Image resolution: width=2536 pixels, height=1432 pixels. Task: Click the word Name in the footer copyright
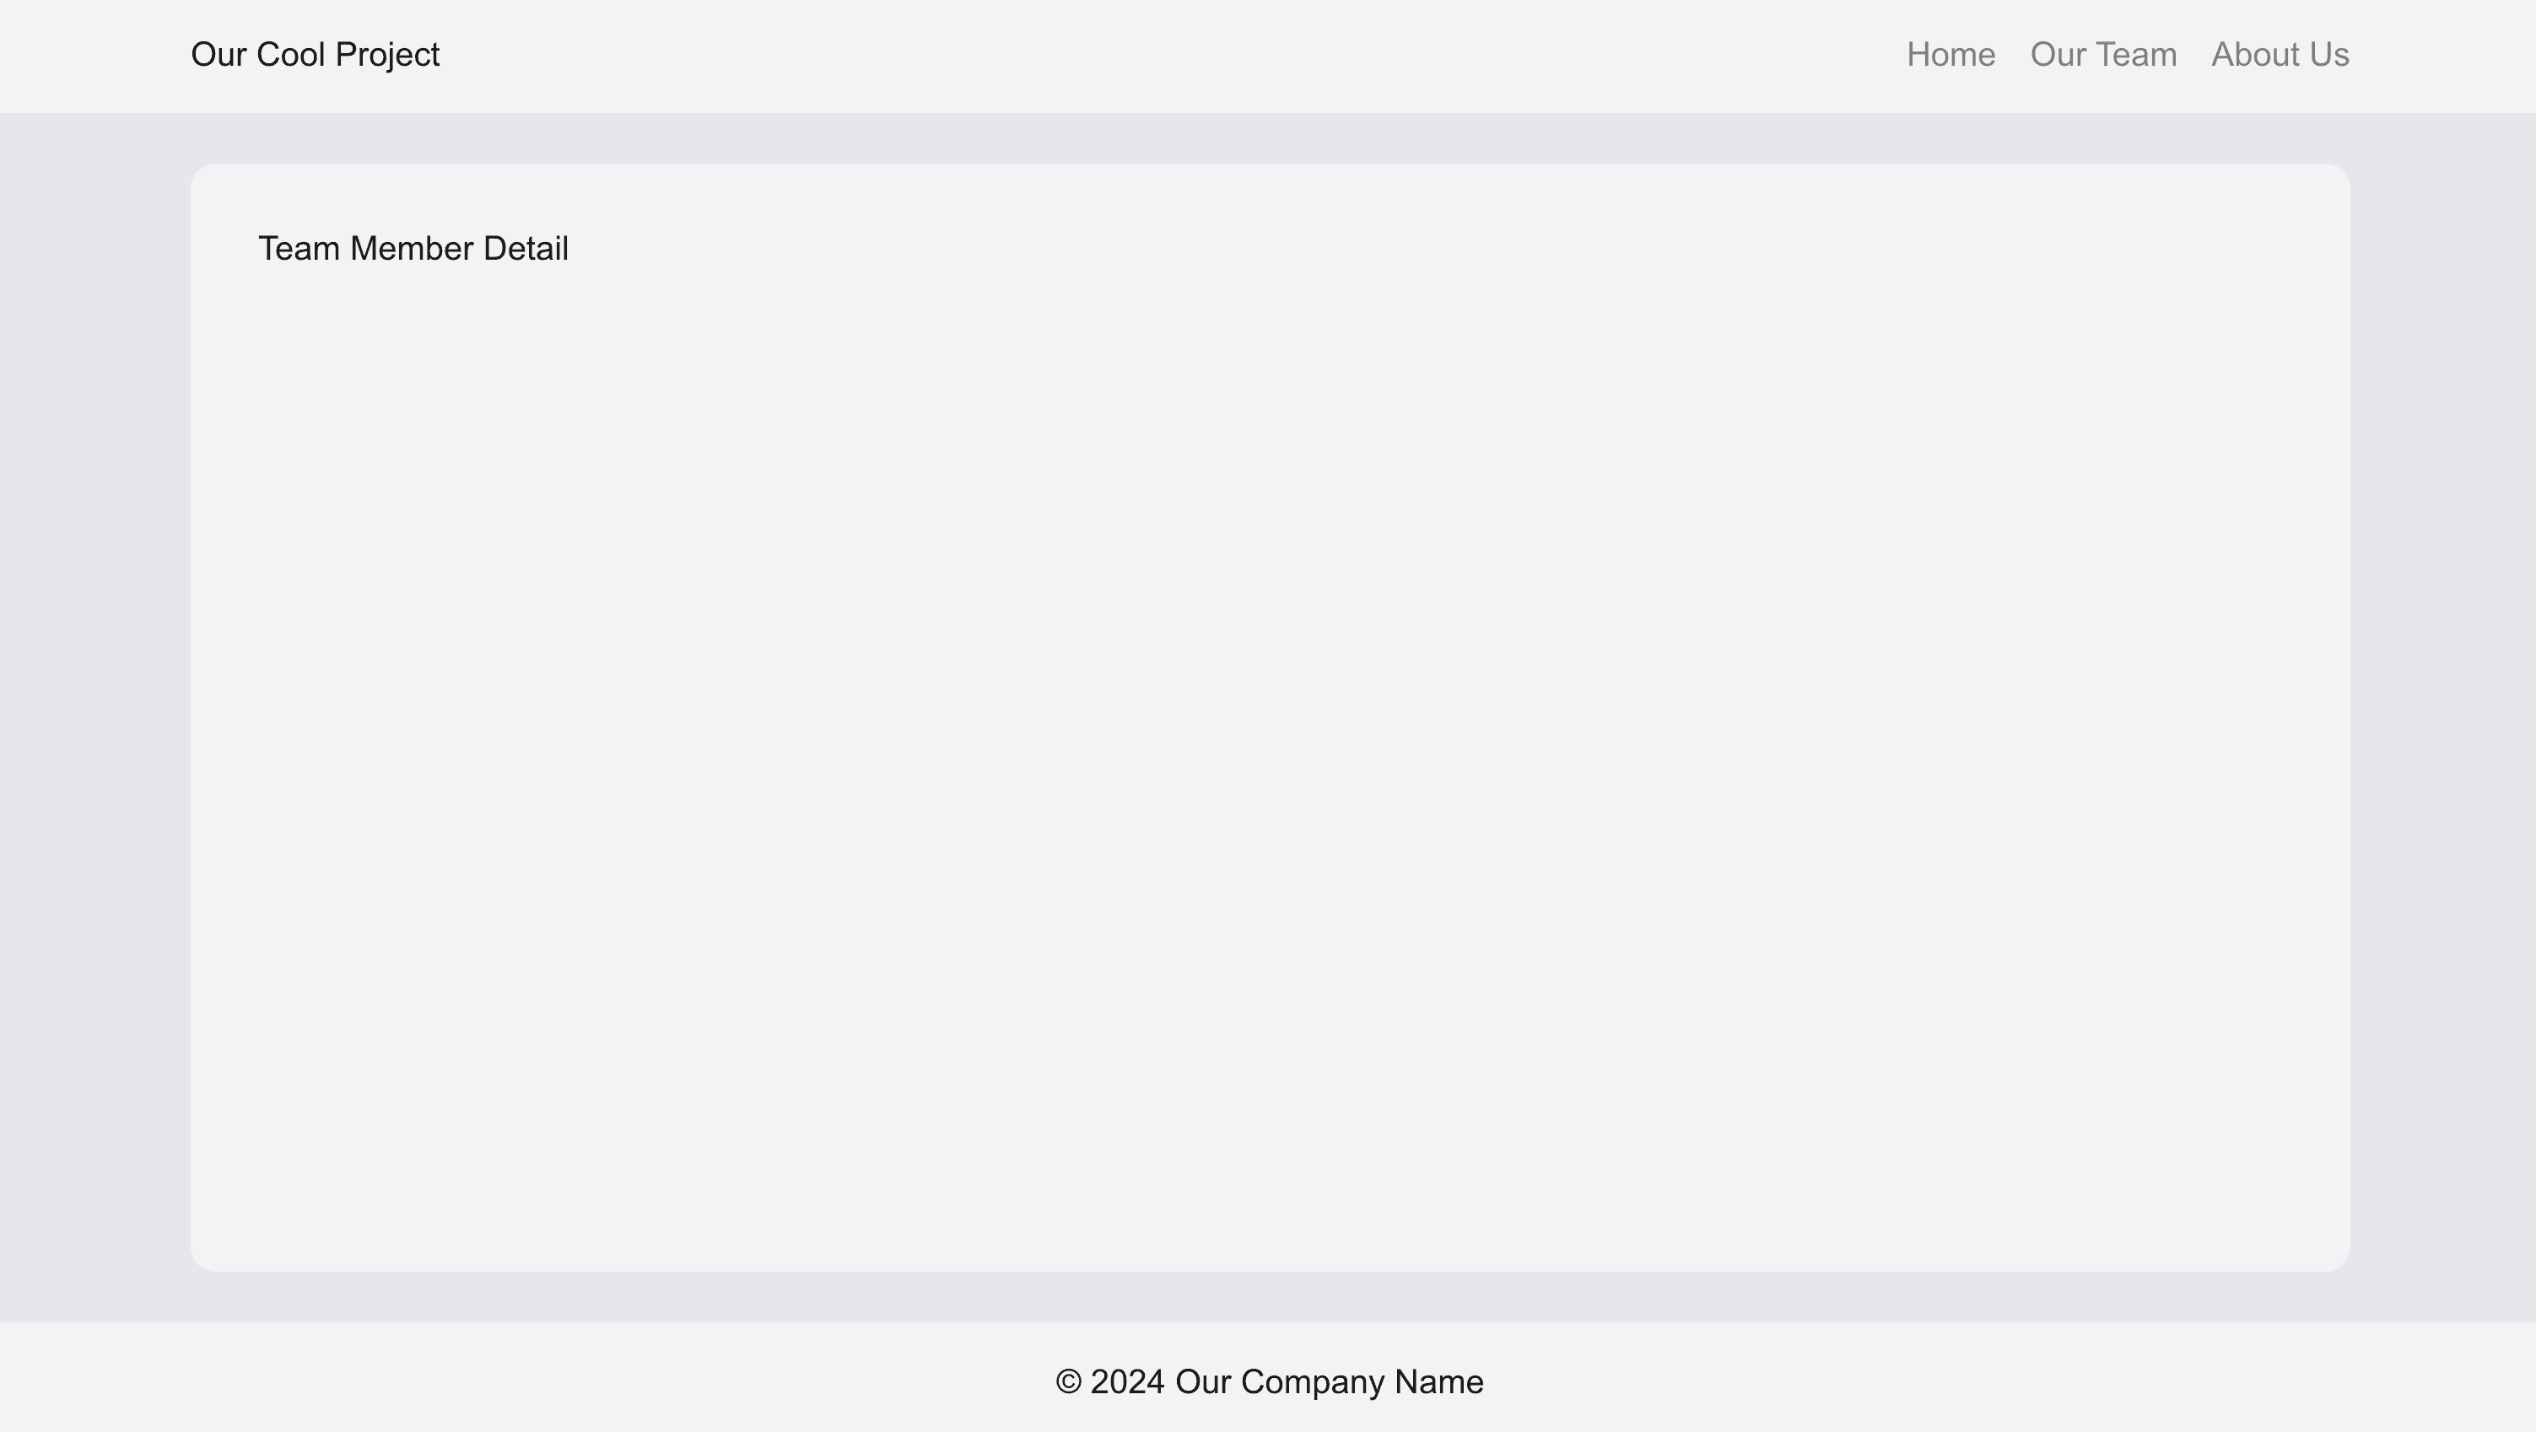1439,1381
